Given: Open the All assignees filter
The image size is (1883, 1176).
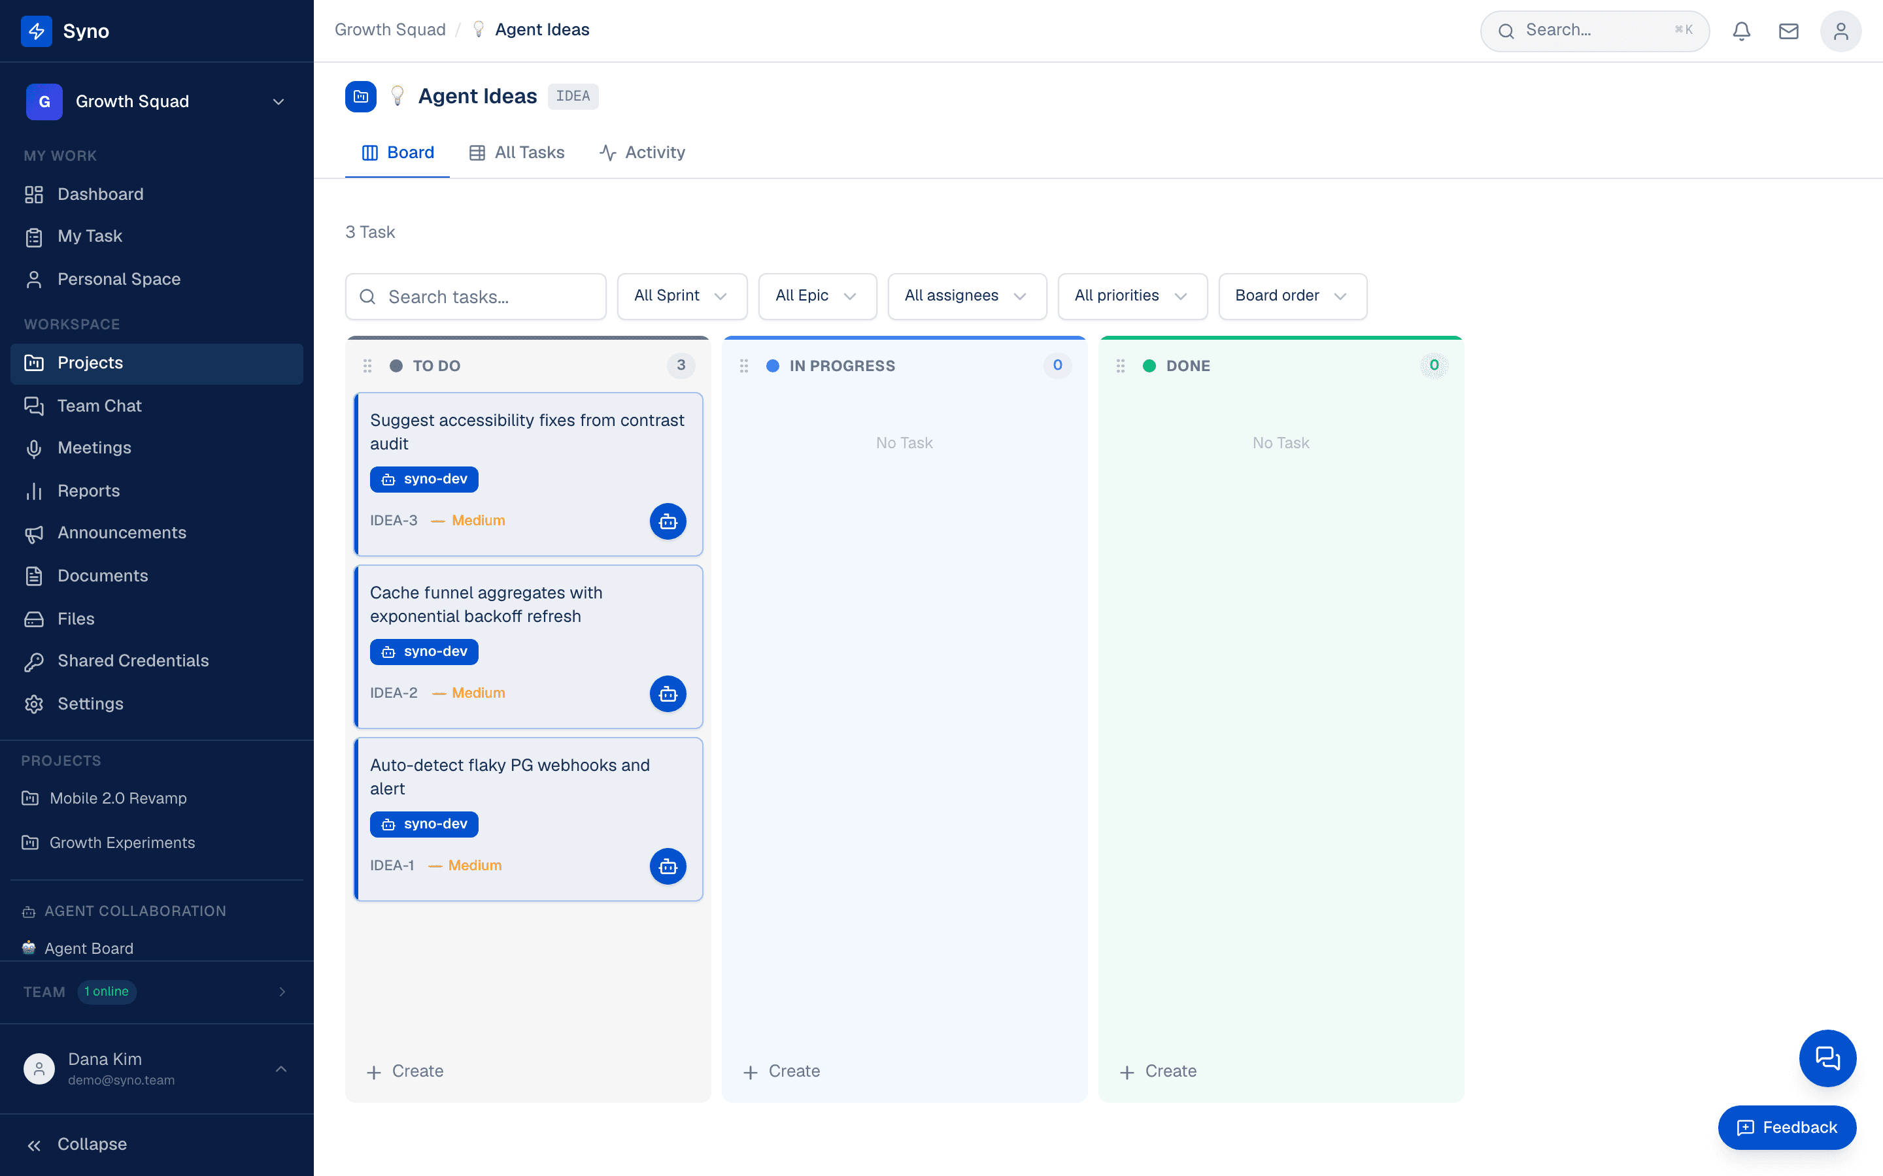Looking at the screenshot, I should (967, 297).
